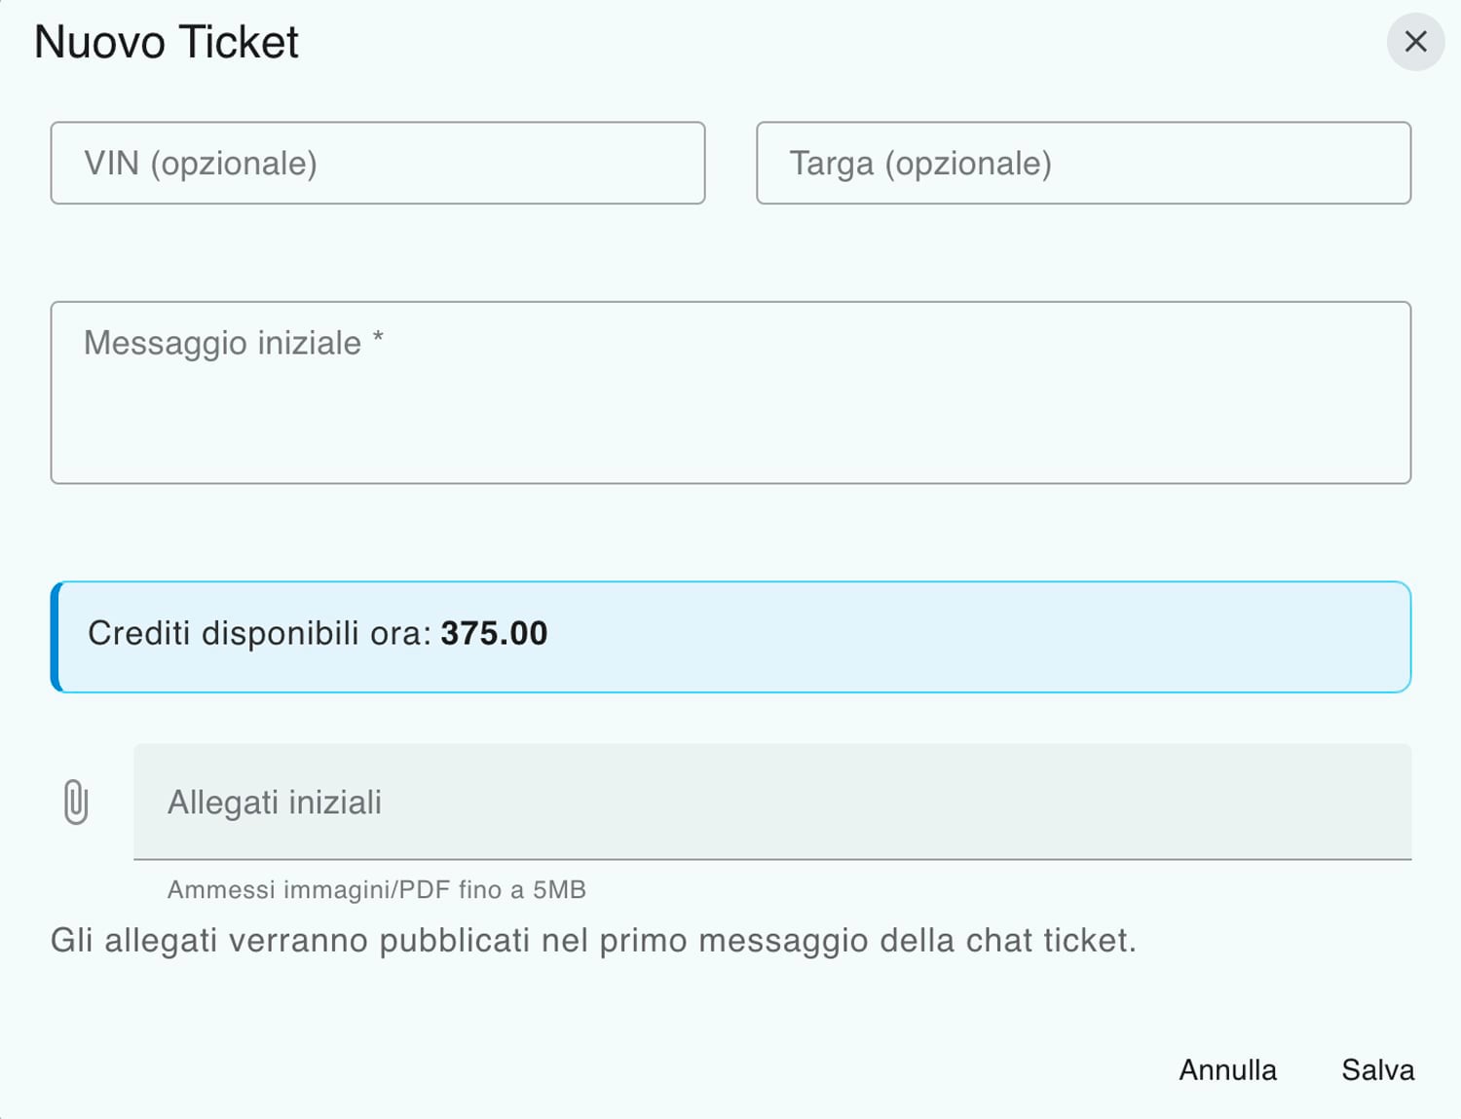The width and height of the screenshot is (1461, 1119).
Task: Click the note about allegati in chat ticket
Action: (x=593, y=941)
